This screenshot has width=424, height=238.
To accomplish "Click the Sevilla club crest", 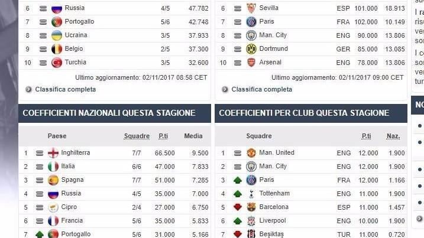I will (x=251, y=8).
